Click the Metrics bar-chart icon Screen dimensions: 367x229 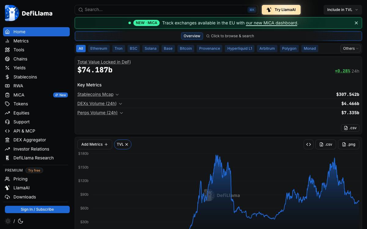point(7,41)
